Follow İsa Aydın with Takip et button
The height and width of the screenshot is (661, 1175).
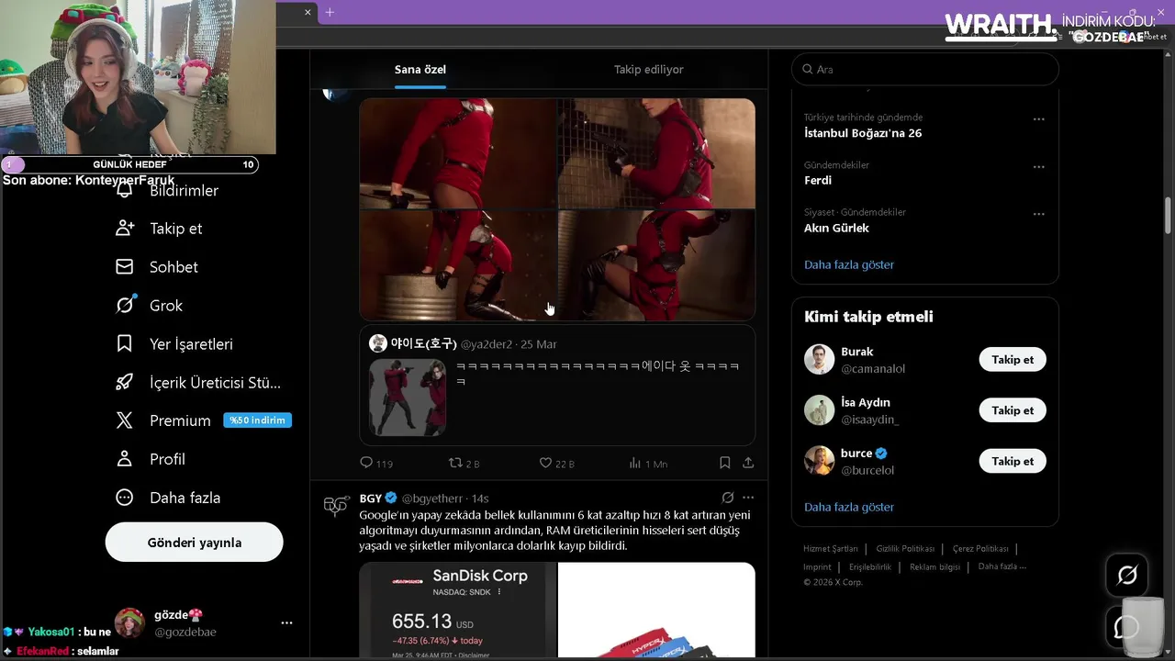click(x=1013, y=410)
